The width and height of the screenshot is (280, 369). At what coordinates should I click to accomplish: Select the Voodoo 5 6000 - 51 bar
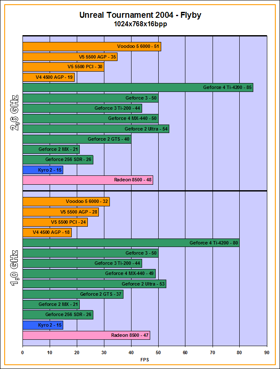pos(92,47)
